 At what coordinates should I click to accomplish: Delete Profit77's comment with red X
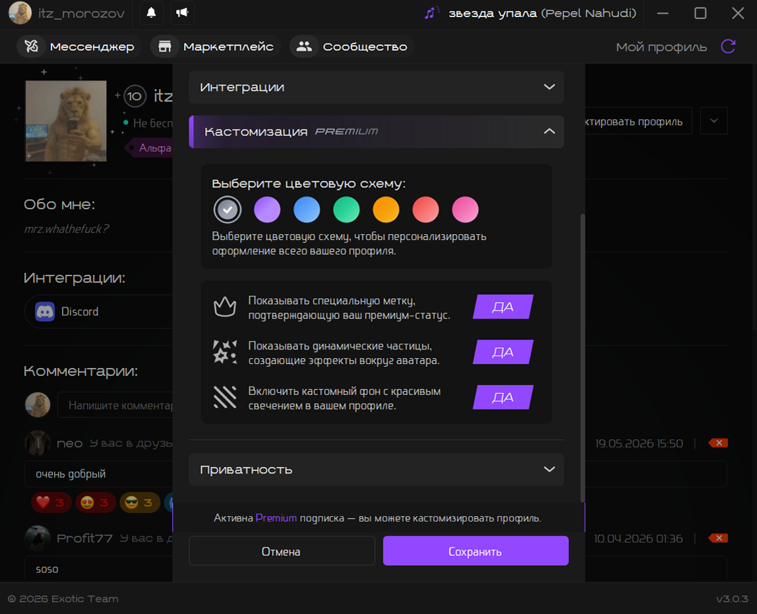pyautogui.click(x=718, y=537)
